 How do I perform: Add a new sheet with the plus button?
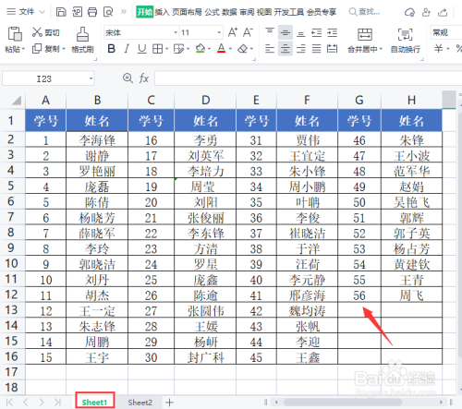coord(169,403)
